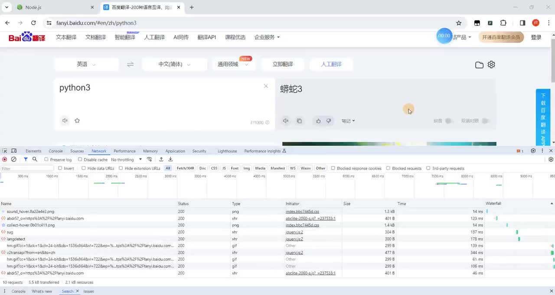Open Baidu Translate settings gear
The image size is (555, 295).
click(x=491, y=64)
